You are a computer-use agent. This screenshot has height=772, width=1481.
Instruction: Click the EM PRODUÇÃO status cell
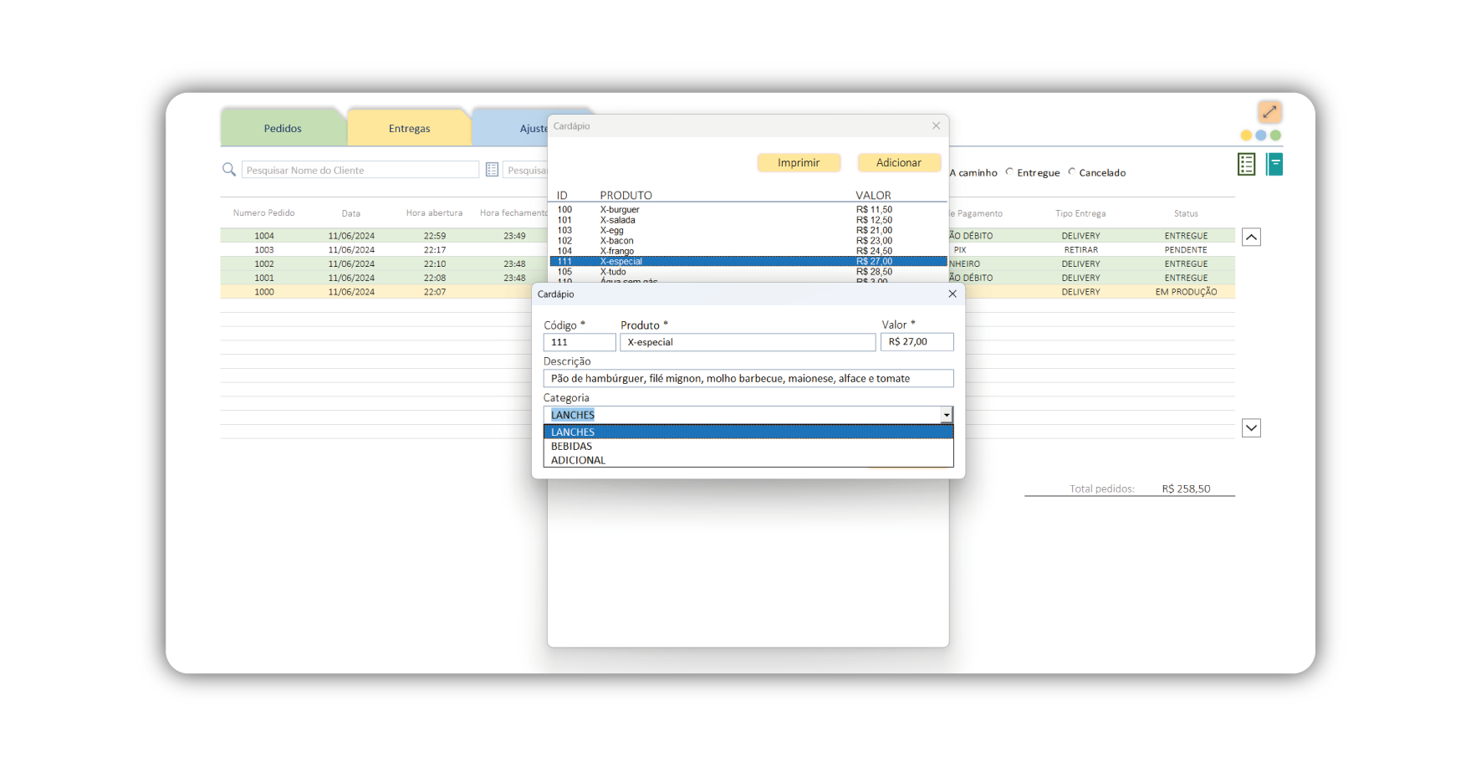(1186, 292)
